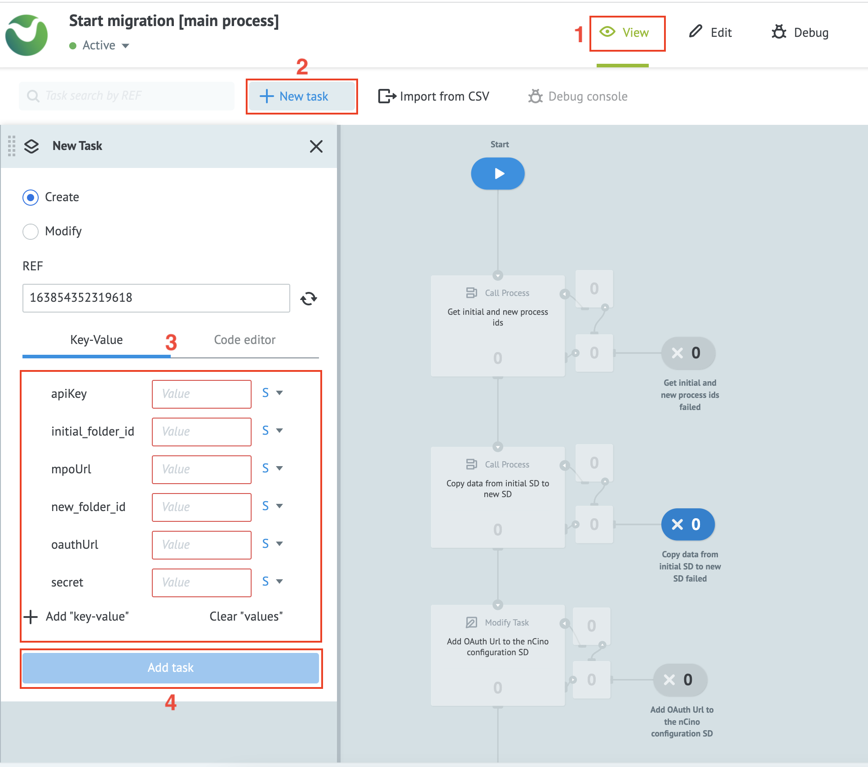The height and width of the screenshot is (767, 868).
Task: Select the Create radio button
Action: (x=31, y=197)
